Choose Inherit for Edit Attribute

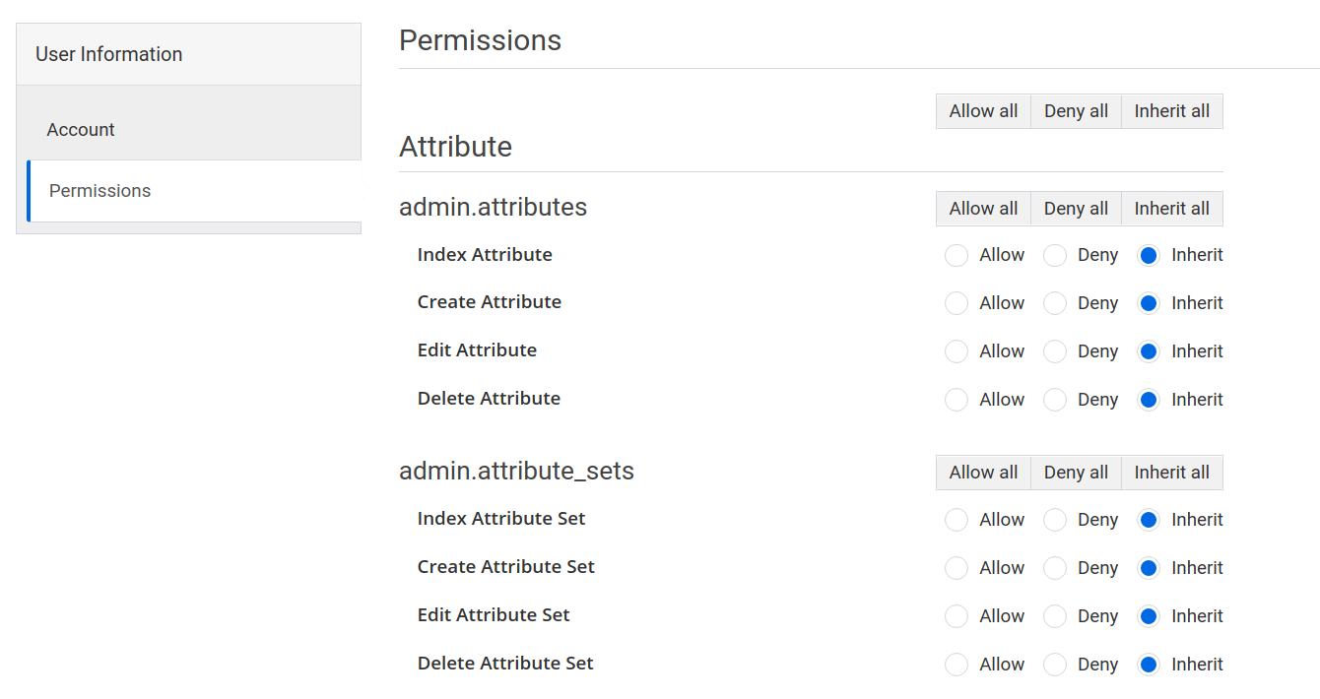pyautogui.click(x=1148, y=350)
